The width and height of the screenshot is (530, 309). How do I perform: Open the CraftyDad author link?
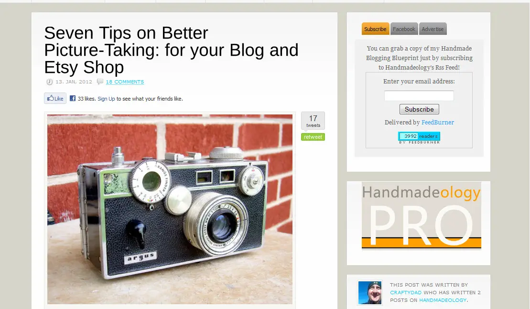pyautogui.click(x=406, y=292)
